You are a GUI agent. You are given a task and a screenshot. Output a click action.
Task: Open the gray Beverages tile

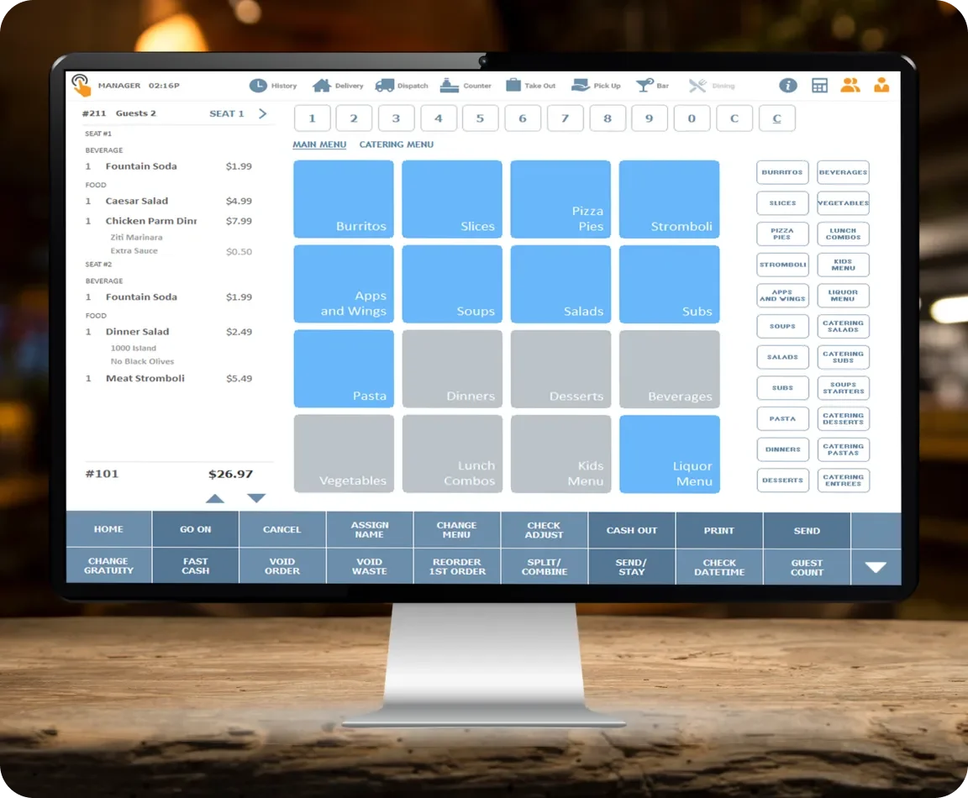[x=669, y=369]
